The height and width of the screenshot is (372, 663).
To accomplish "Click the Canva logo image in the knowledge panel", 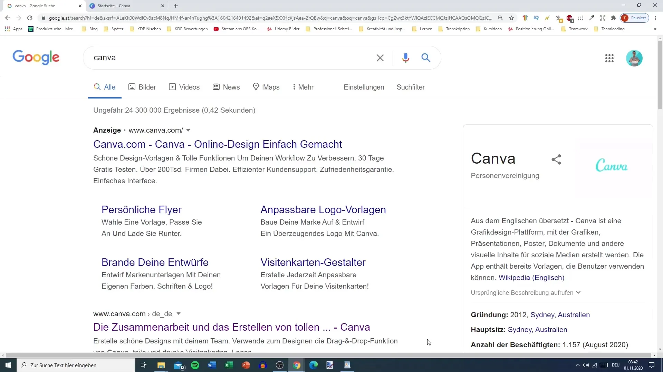I will coord(611,165).
